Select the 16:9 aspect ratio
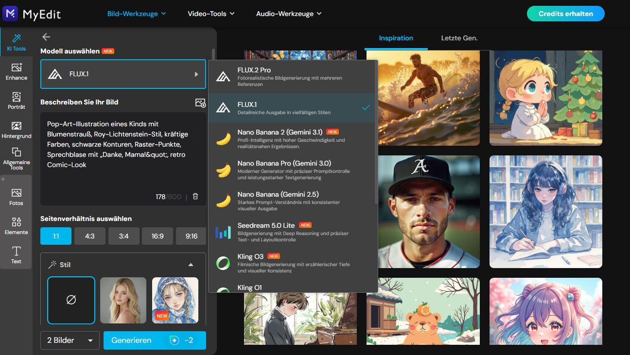This screenshot has width=630, height=355. (x=157, y=236)
